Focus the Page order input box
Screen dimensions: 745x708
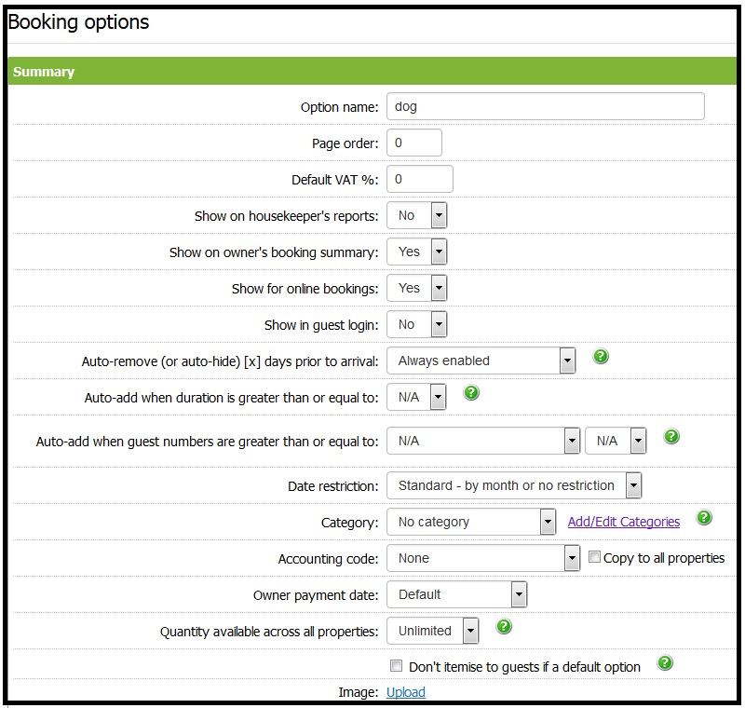click(413, 143)
